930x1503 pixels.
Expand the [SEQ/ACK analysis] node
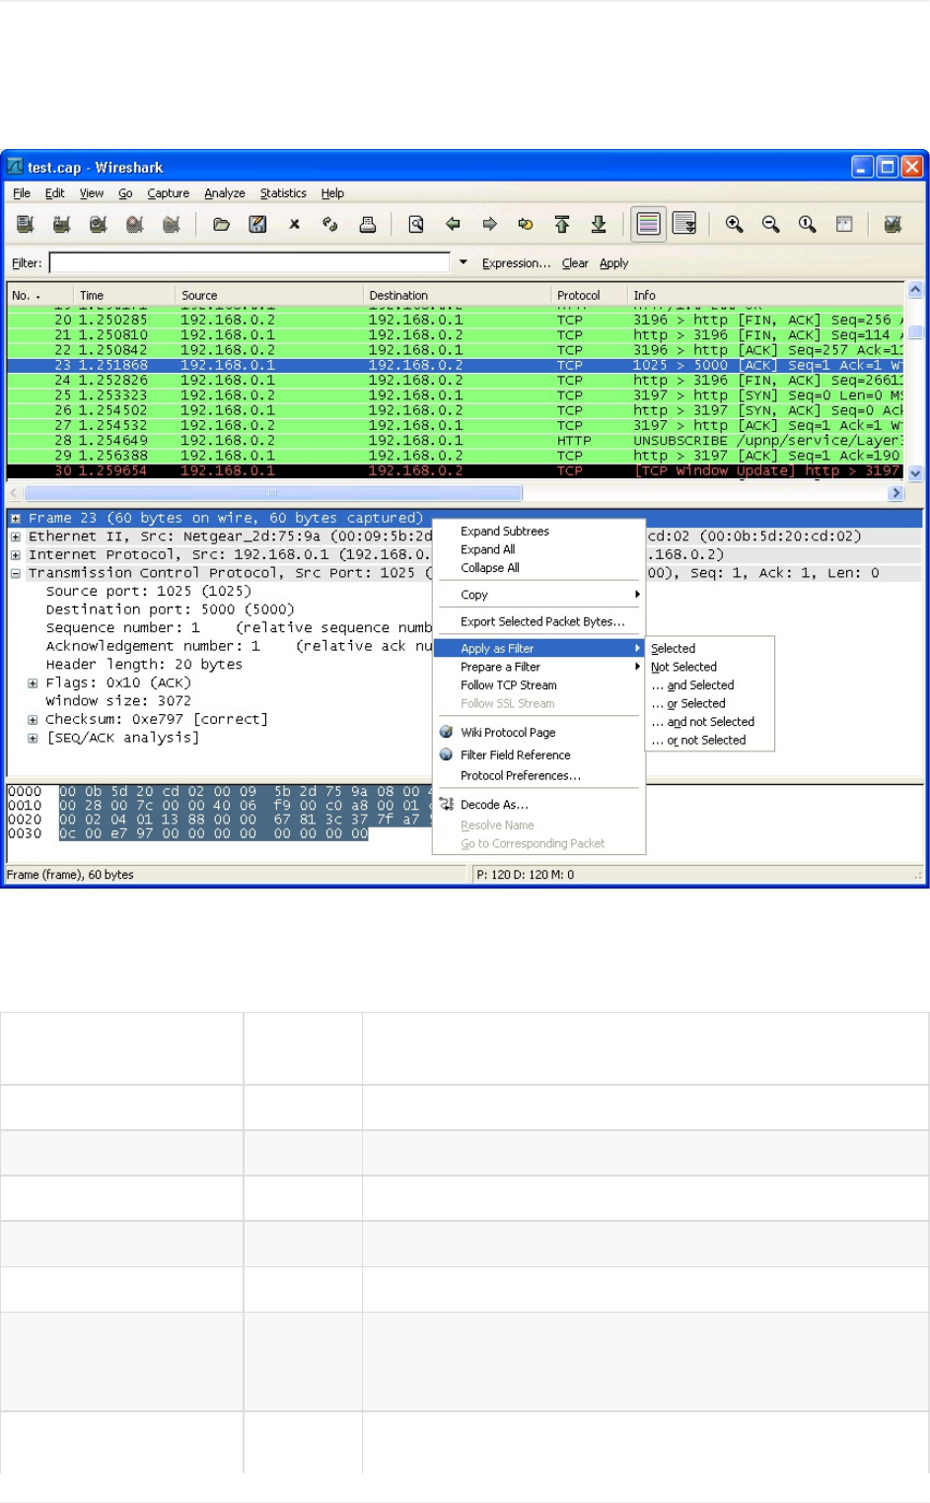[33, 738]
